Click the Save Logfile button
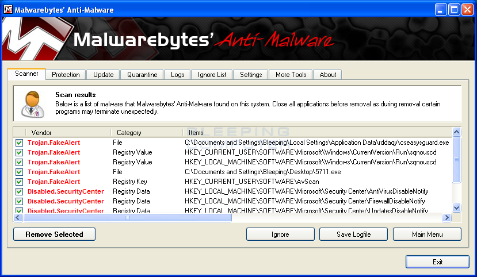Image resolution: width=477 pixels, height=277 pixels. coord(353,234)
